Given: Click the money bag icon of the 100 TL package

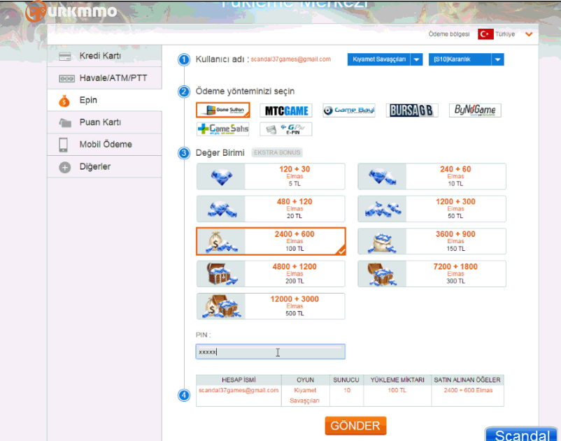Looking at the screenshot, I should point(222,242).
